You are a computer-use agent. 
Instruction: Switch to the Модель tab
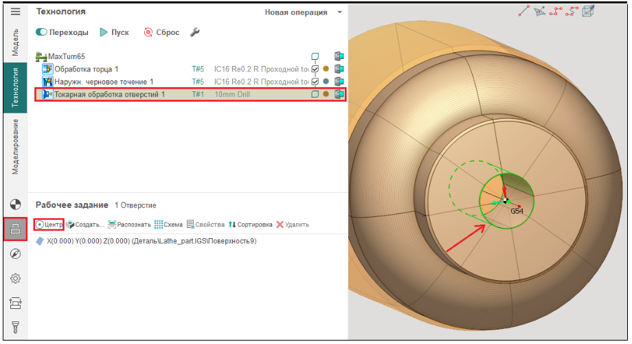(x=15, y=42)
